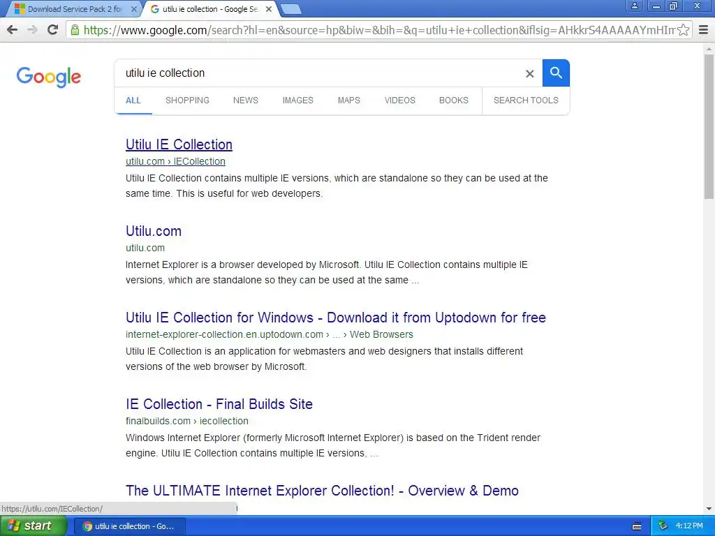This screenshot has width=715, height=536.
Task: Click the Chrome taskbar button for utilu ie collection
Action: 129,526
